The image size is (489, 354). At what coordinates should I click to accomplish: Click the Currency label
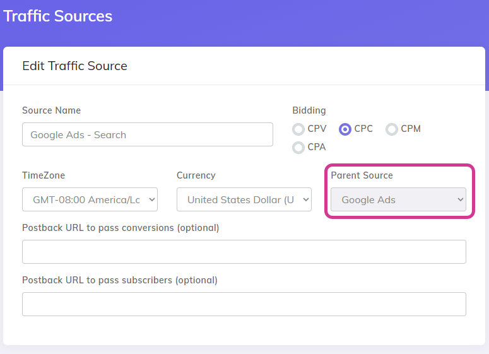coord(196,175)
